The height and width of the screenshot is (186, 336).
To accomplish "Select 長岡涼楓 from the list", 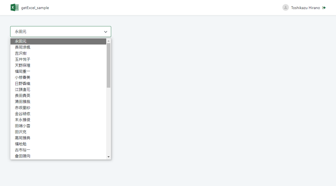I will click(58, 47).
